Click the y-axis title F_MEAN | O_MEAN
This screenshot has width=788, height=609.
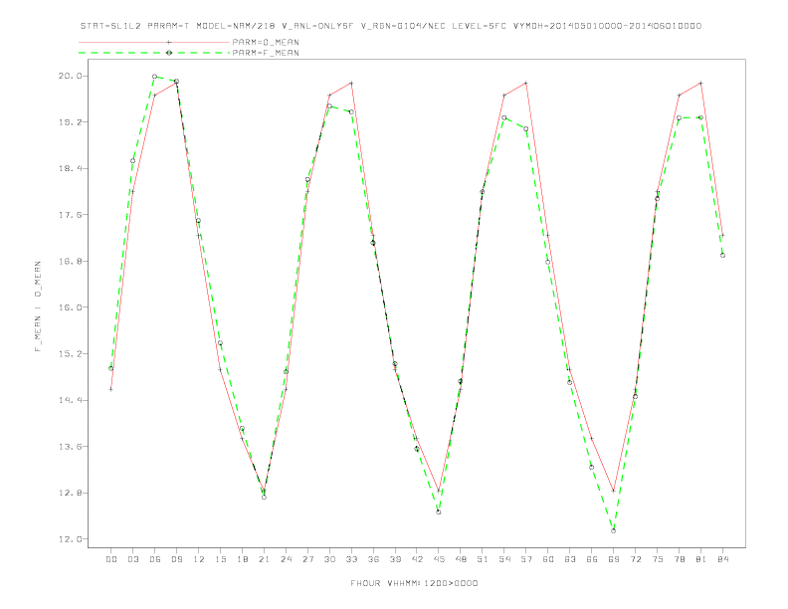38,306
